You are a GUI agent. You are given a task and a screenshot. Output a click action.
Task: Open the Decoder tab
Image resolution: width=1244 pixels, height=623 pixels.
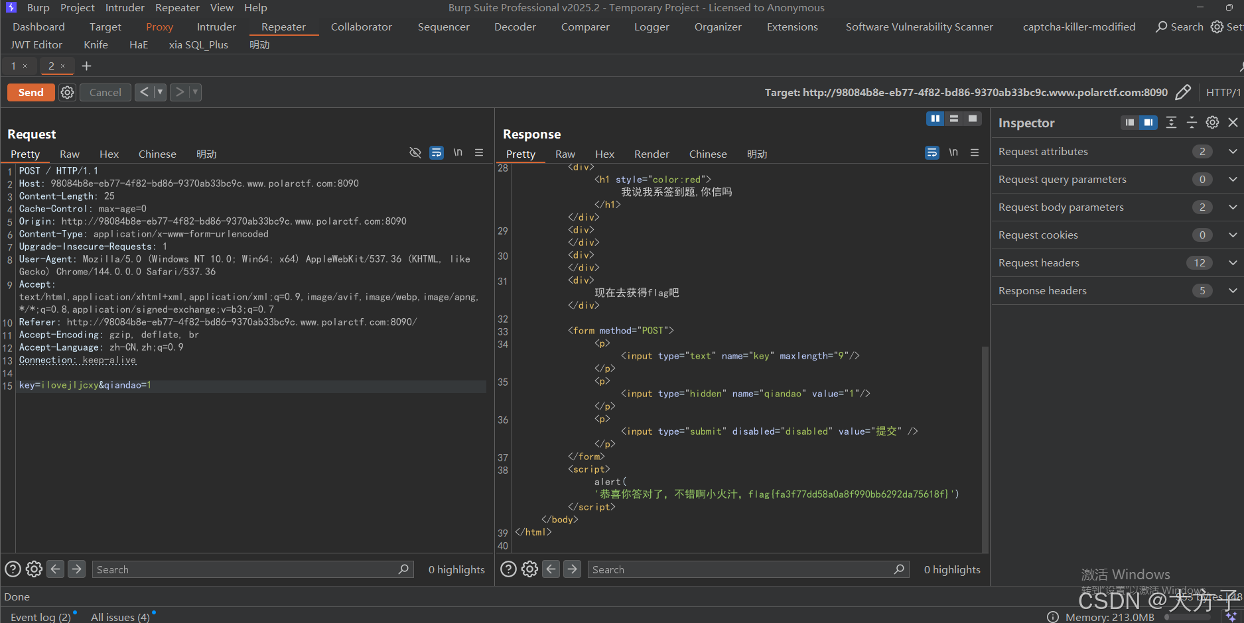point(515,27)
